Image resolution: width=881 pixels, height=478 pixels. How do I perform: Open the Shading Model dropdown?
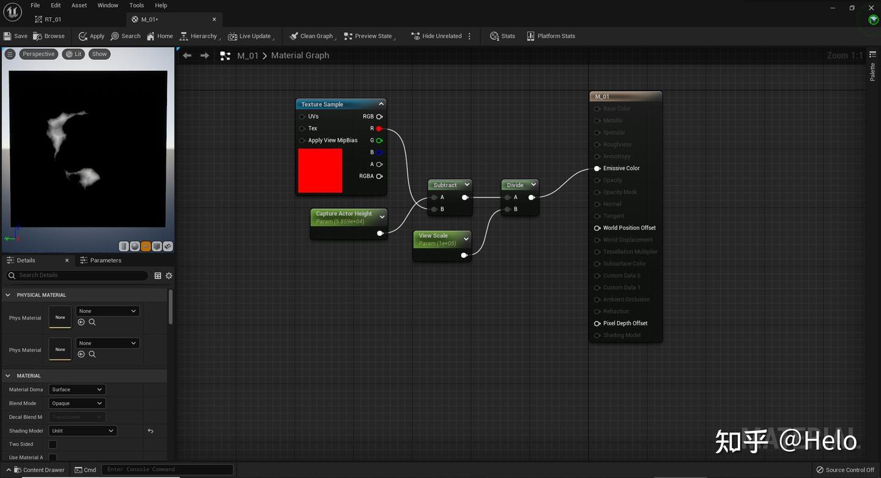tap(82, 430)
